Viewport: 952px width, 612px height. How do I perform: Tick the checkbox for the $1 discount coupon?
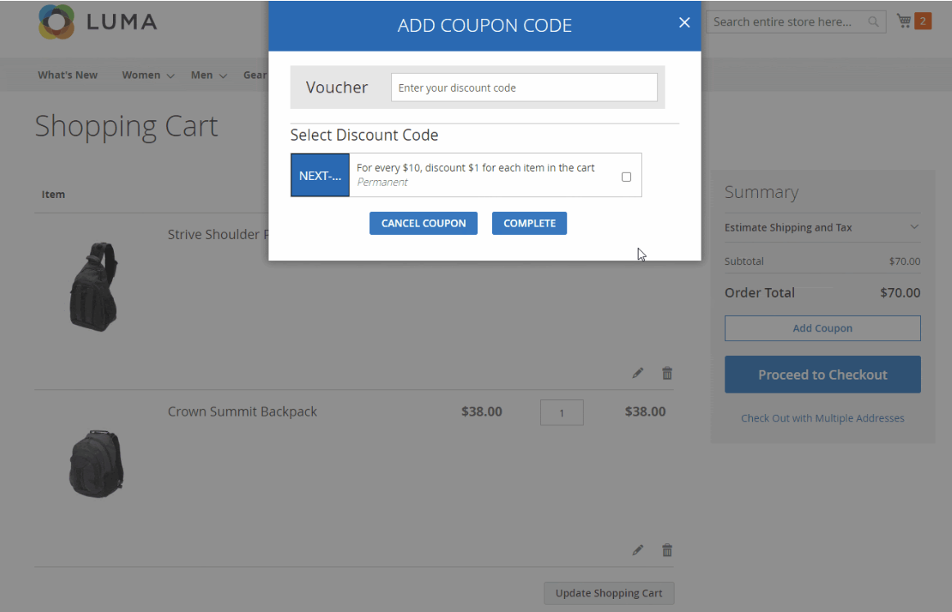[626, 177]
